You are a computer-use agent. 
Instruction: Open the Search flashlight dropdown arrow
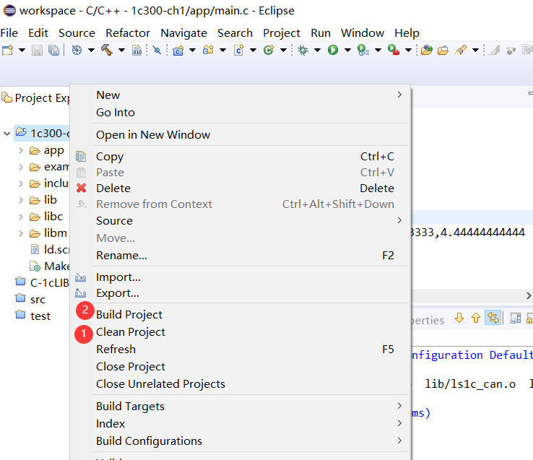coord(476,51)
